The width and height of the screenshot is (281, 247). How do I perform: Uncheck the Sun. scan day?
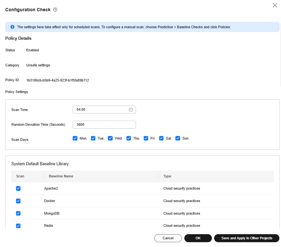coord(178,138)
